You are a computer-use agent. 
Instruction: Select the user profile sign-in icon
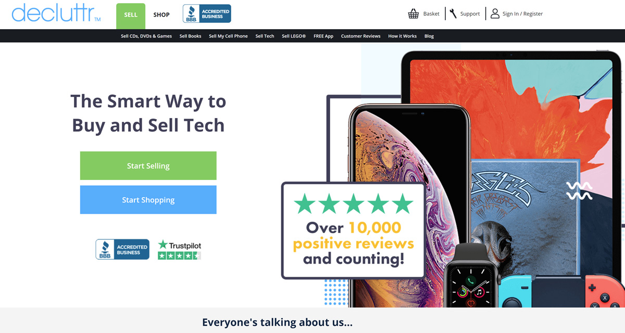(x=495, y=14)
